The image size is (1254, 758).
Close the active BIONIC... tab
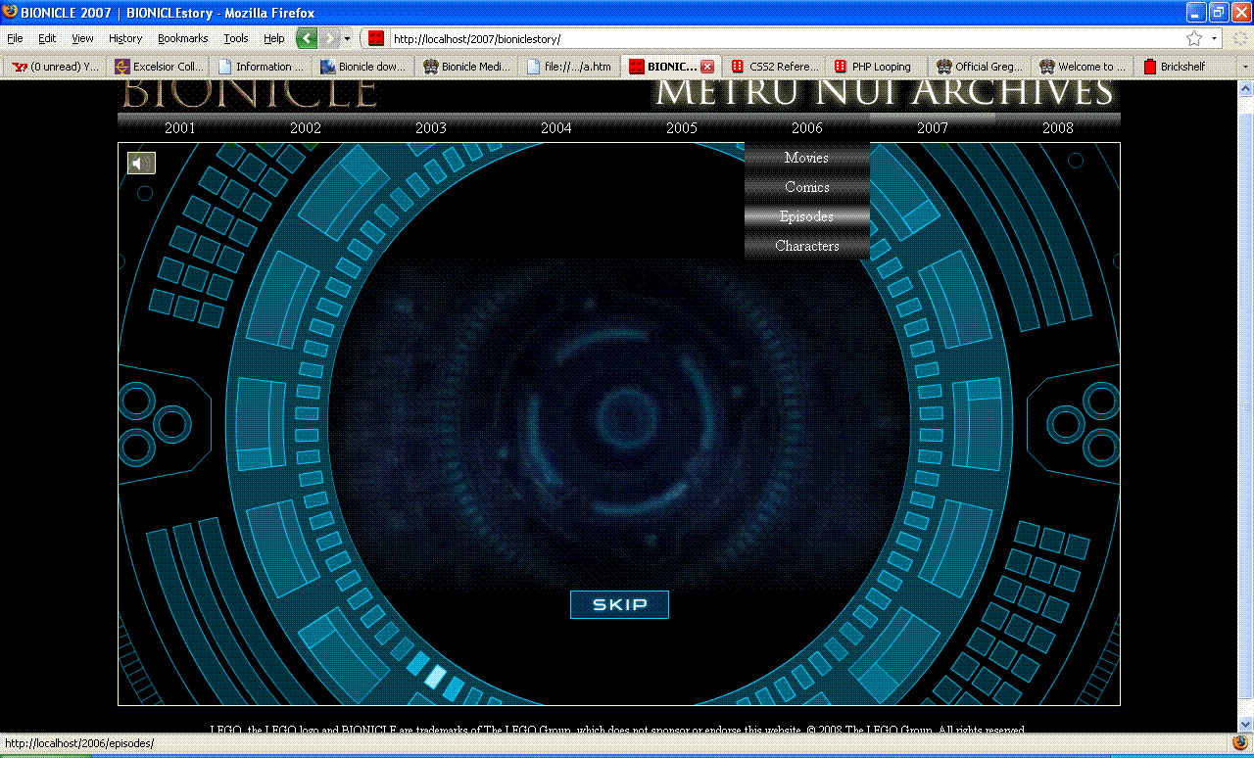[x=707, y=67]
